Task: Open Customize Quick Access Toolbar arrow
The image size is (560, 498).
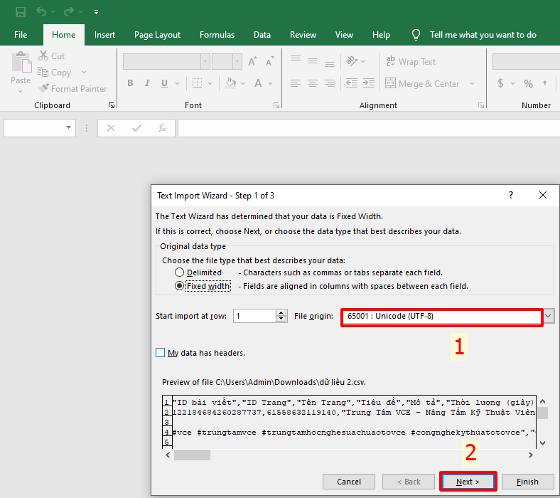Action: pyautogui.click(x=96, y=12)
